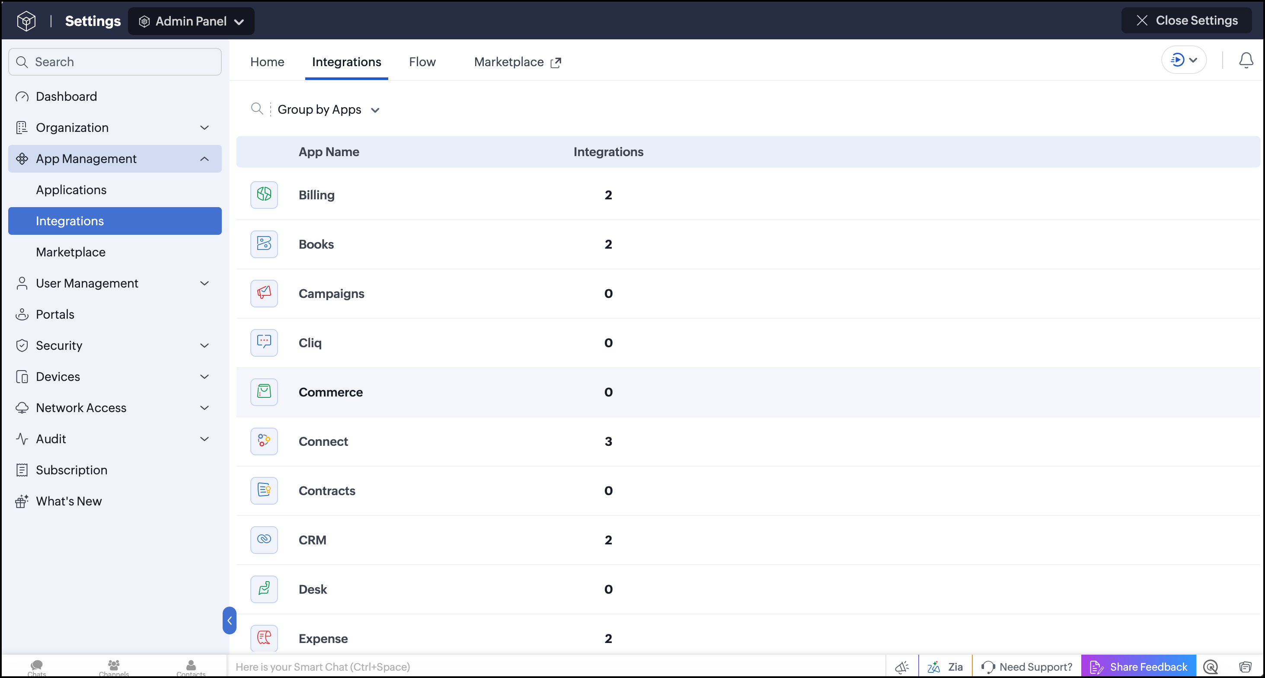The height and width of the screenshot is (678, 1265).
Task: Click the at-mention icon in the bottom bar
Action: point(1211,667)
